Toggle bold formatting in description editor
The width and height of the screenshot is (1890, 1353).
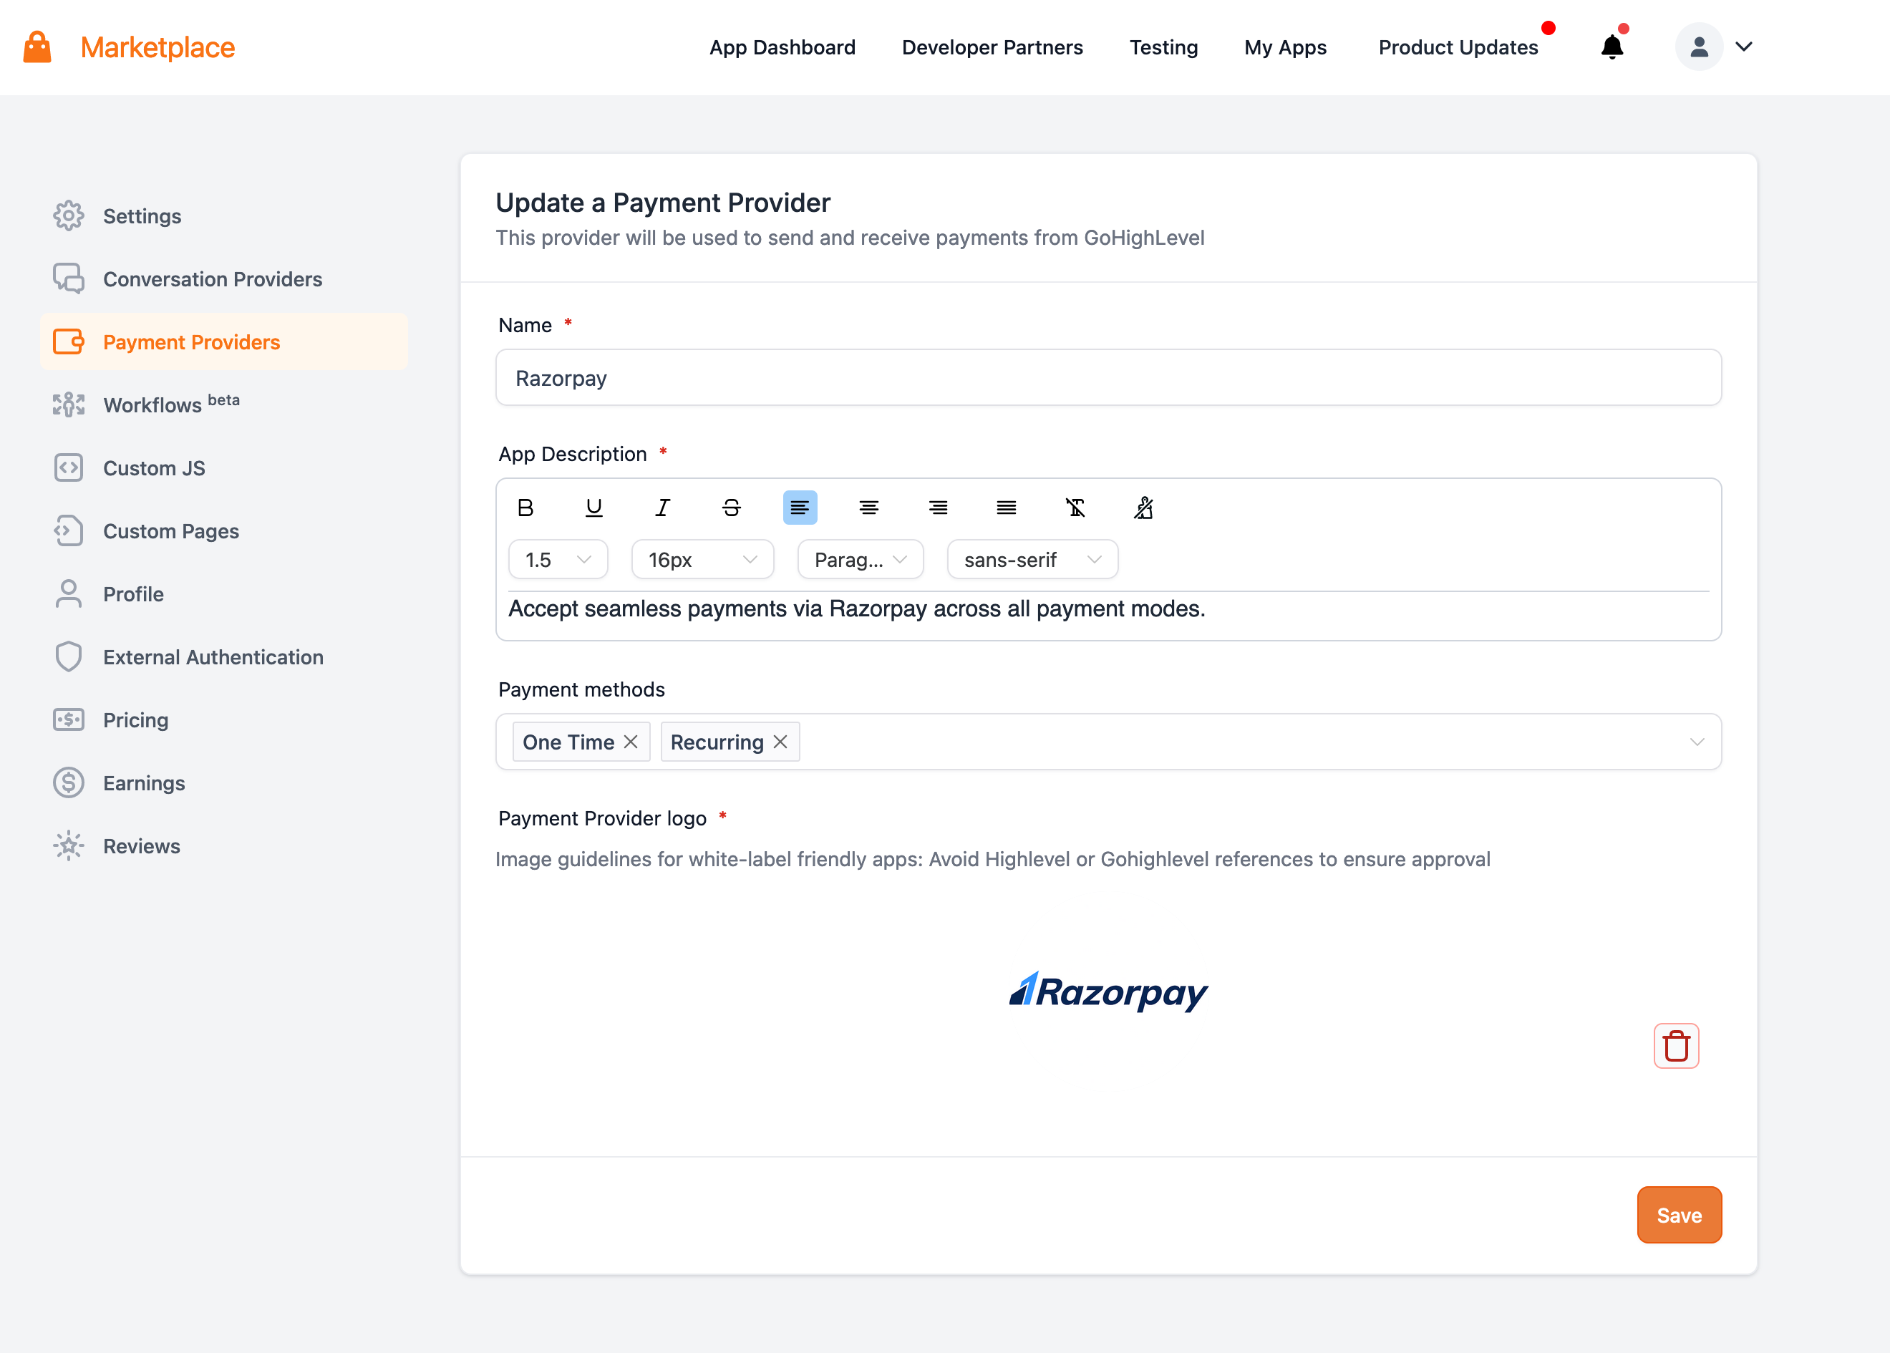(525, 508)
